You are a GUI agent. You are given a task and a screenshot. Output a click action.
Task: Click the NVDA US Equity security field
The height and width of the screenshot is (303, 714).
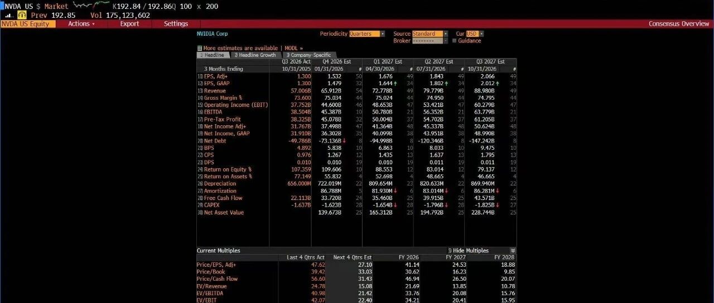(x=28, y=24)
